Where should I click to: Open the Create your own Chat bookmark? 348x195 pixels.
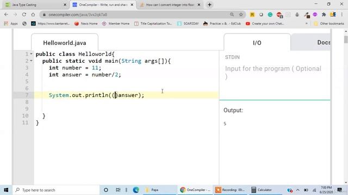tap(265, 23)
